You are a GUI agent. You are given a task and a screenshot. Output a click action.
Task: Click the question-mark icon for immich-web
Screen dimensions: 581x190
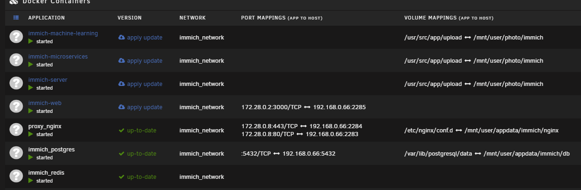tap(16, 106)
